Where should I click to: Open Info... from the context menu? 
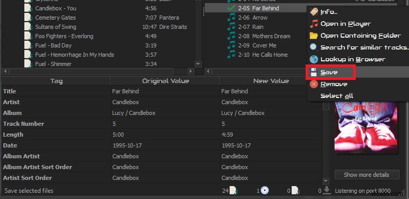[358, 12]
